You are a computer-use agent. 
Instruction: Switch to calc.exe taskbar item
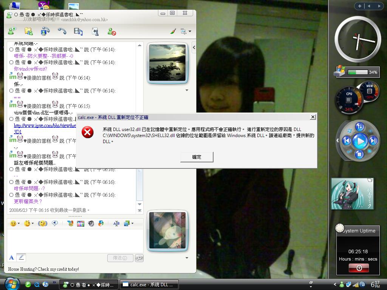pos(150,285)
